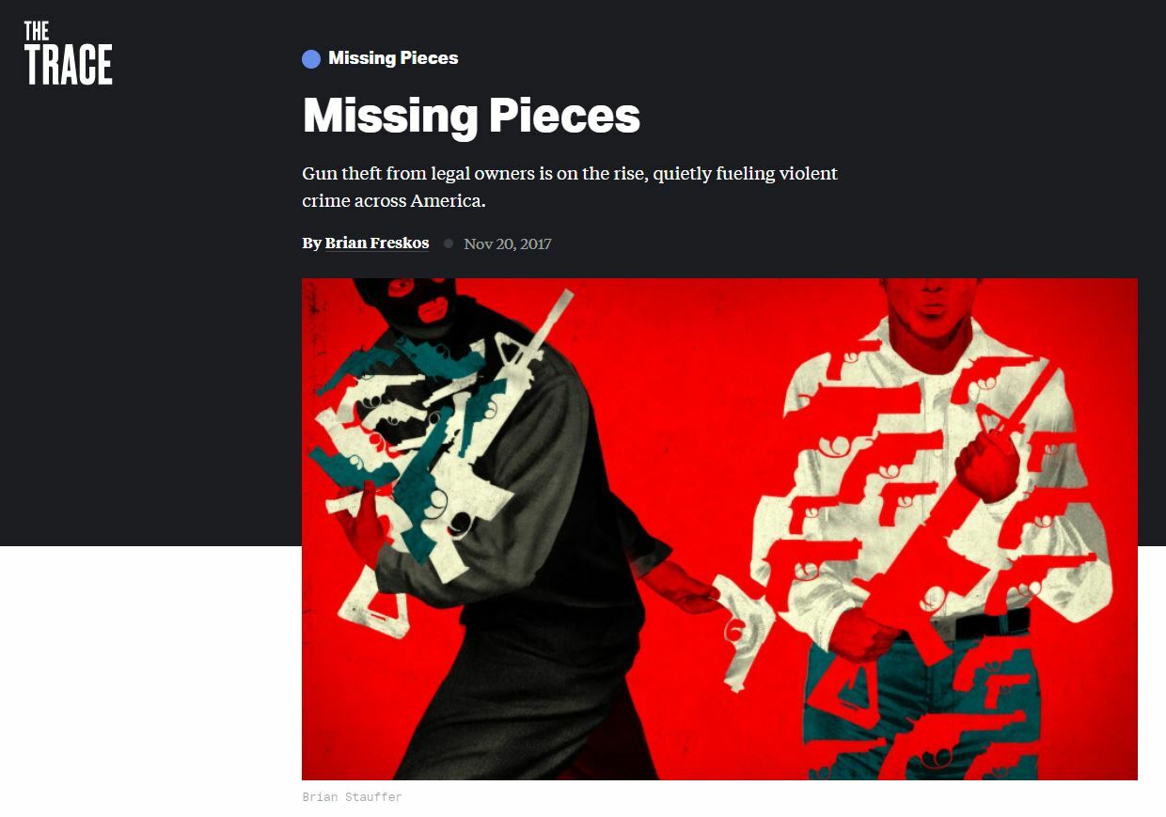Open the Missing Pieces series label link
The height and width of the screenshot is (817, 1166).
click(x=393, y=58)
